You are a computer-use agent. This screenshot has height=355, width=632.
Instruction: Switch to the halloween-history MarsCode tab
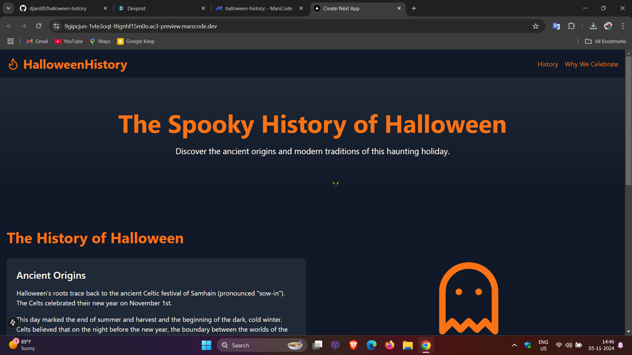pyautogui.click(x=258, y=9)
